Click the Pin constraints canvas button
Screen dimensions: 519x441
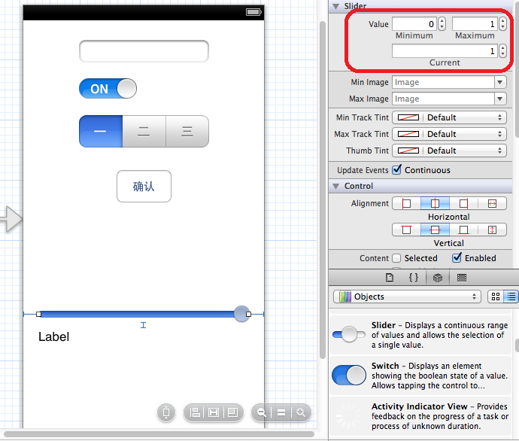click(214, 412)
